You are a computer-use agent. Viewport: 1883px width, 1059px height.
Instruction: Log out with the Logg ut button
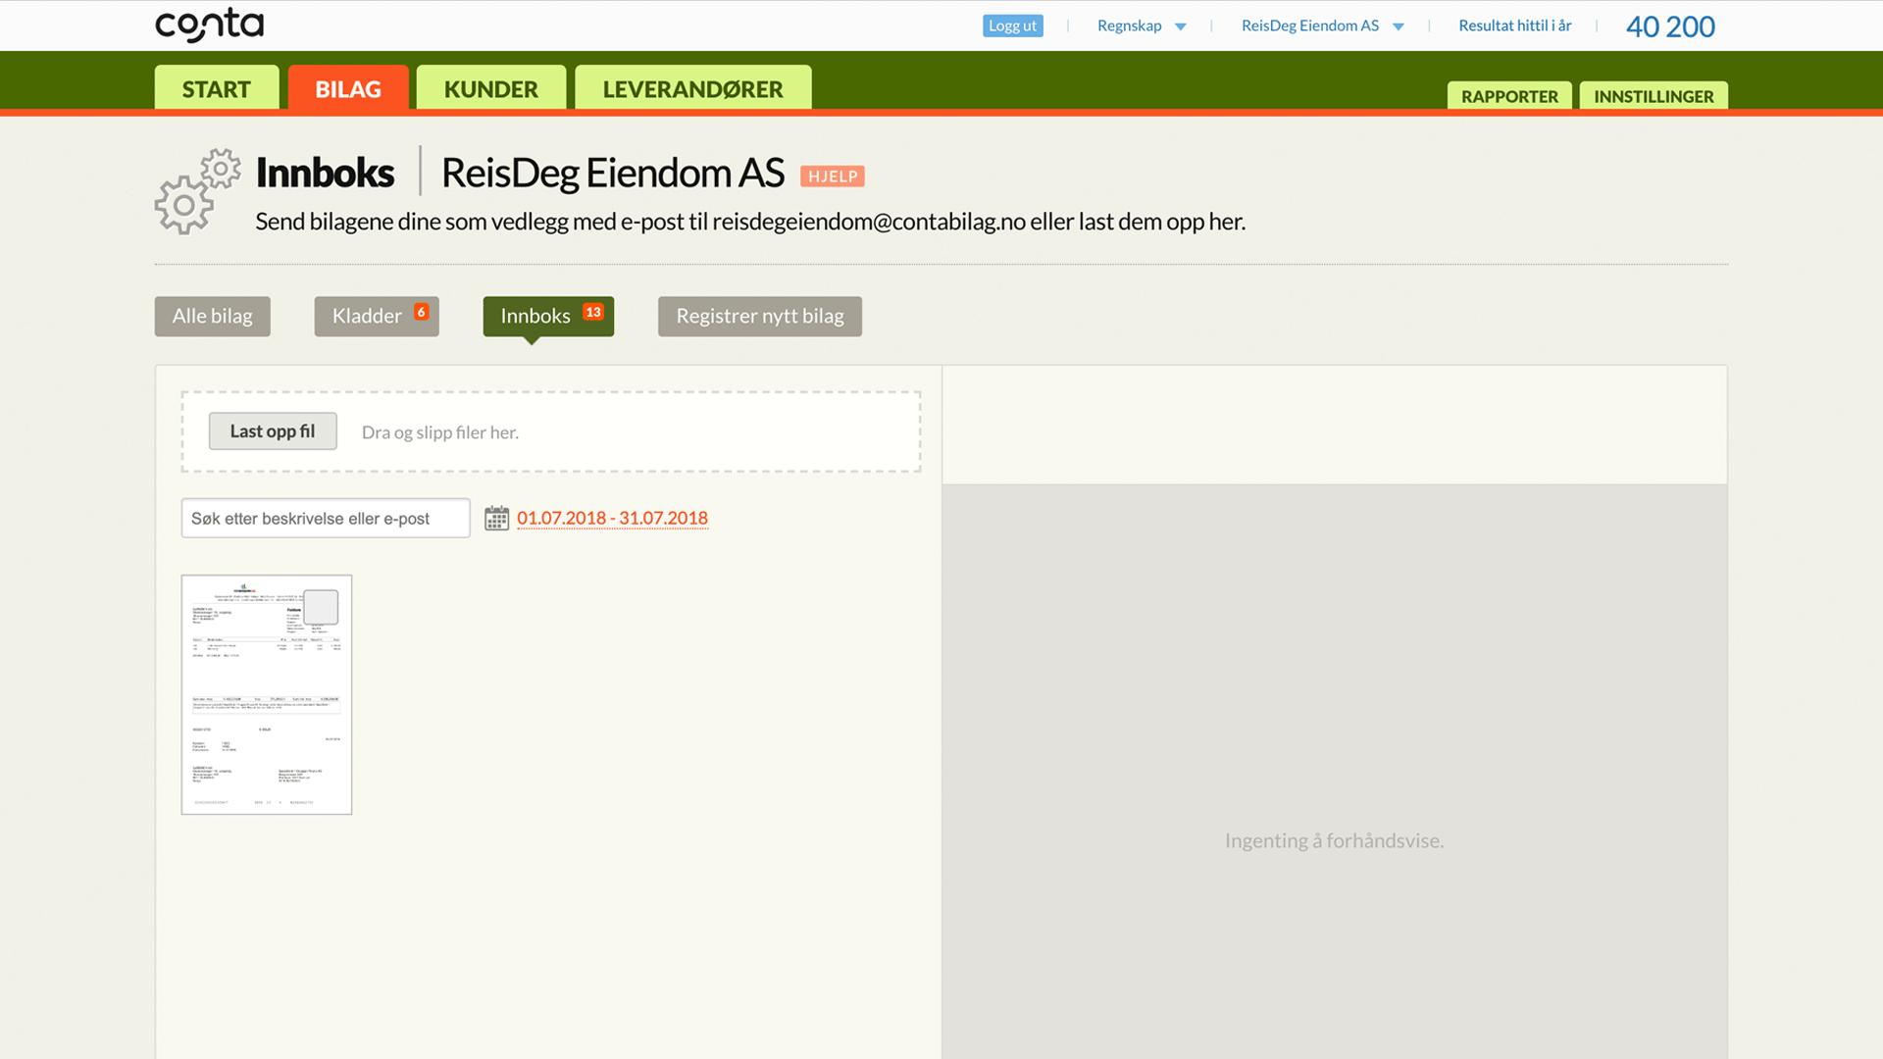pos(1012,25)
